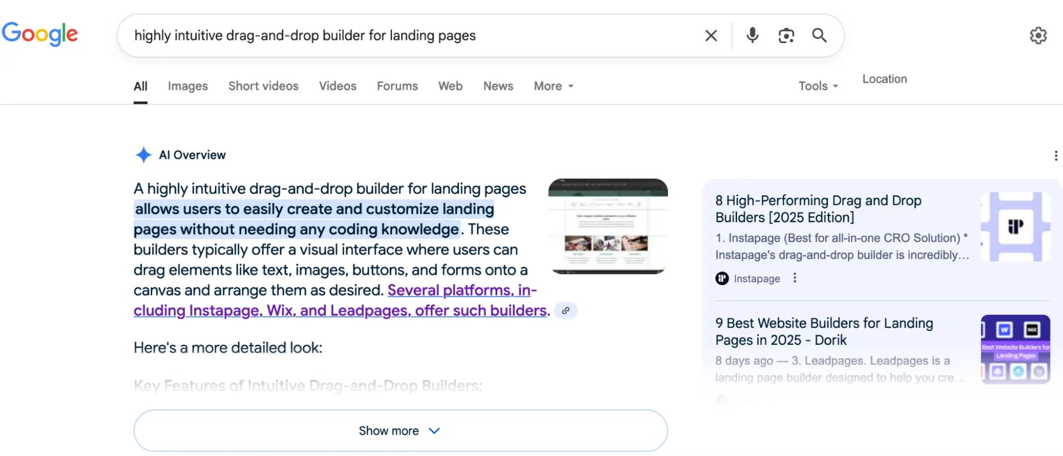
Task: Start voice search with microphone icon
Action: pos(752,36)
